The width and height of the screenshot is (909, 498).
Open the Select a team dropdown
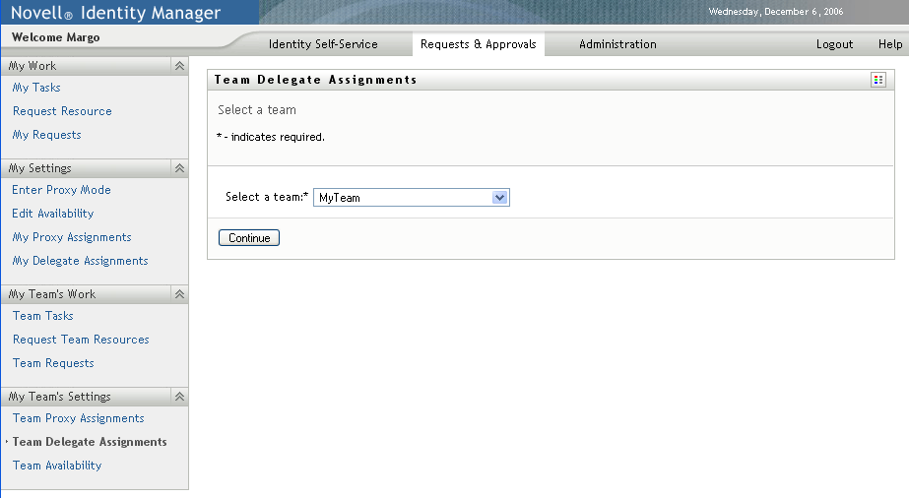click(499, 198)
